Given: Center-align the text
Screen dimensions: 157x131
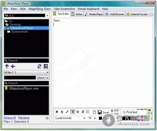Looking at the screenshot, I should [78, 112].
